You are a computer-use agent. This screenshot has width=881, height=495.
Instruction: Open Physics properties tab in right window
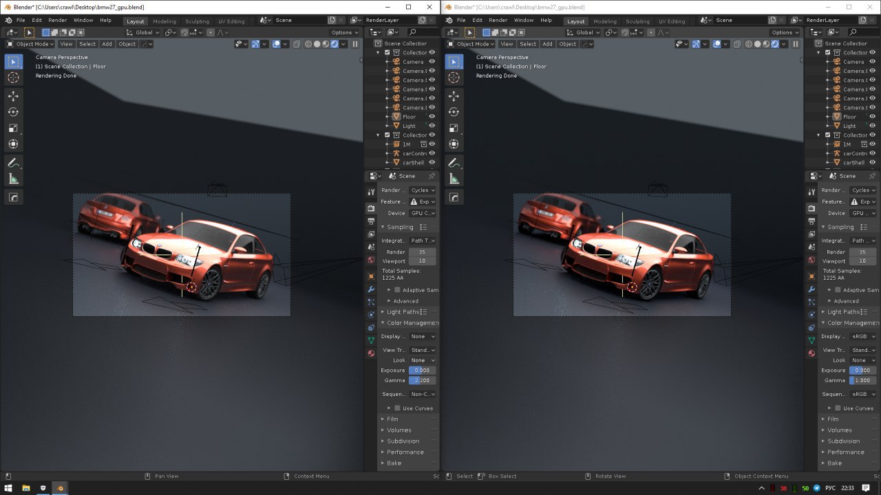811,315
